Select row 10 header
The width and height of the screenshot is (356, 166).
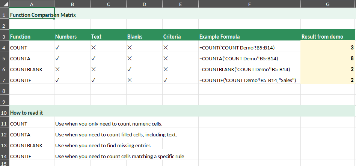tap(4, 112)
